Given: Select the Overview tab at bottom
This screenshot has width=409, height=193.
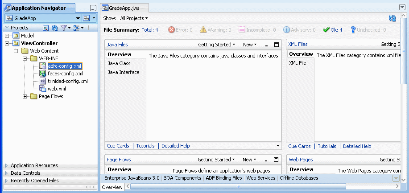Looking at the screenshot, I should tap(112, 187).
